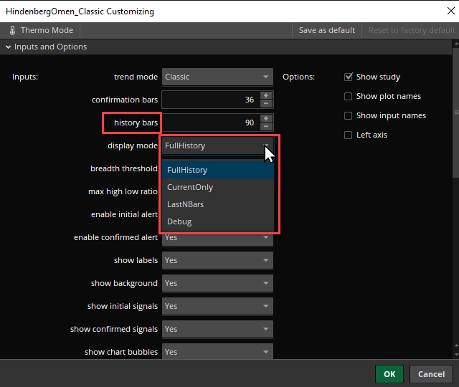Click the scrollbar down arrow at bottom
Viewport: 459px width, 387px height.
tap(456, 355)
